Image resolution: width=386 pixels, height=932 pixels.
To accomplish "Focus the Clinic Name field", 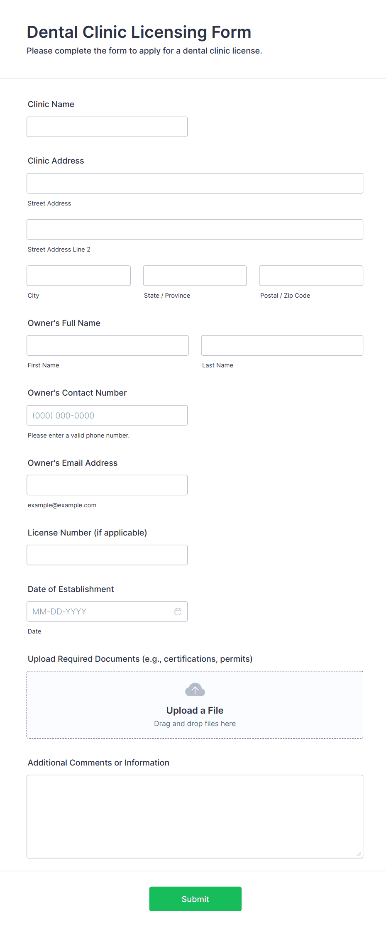I will pyautogui.click(x=107, y=127).
